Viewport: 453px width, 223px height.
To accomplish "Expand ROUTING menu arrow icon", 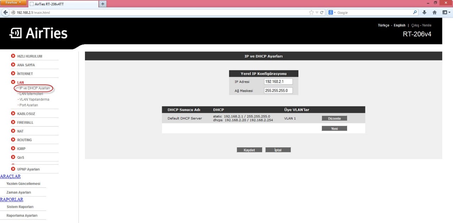I will [x=13, y=139].
